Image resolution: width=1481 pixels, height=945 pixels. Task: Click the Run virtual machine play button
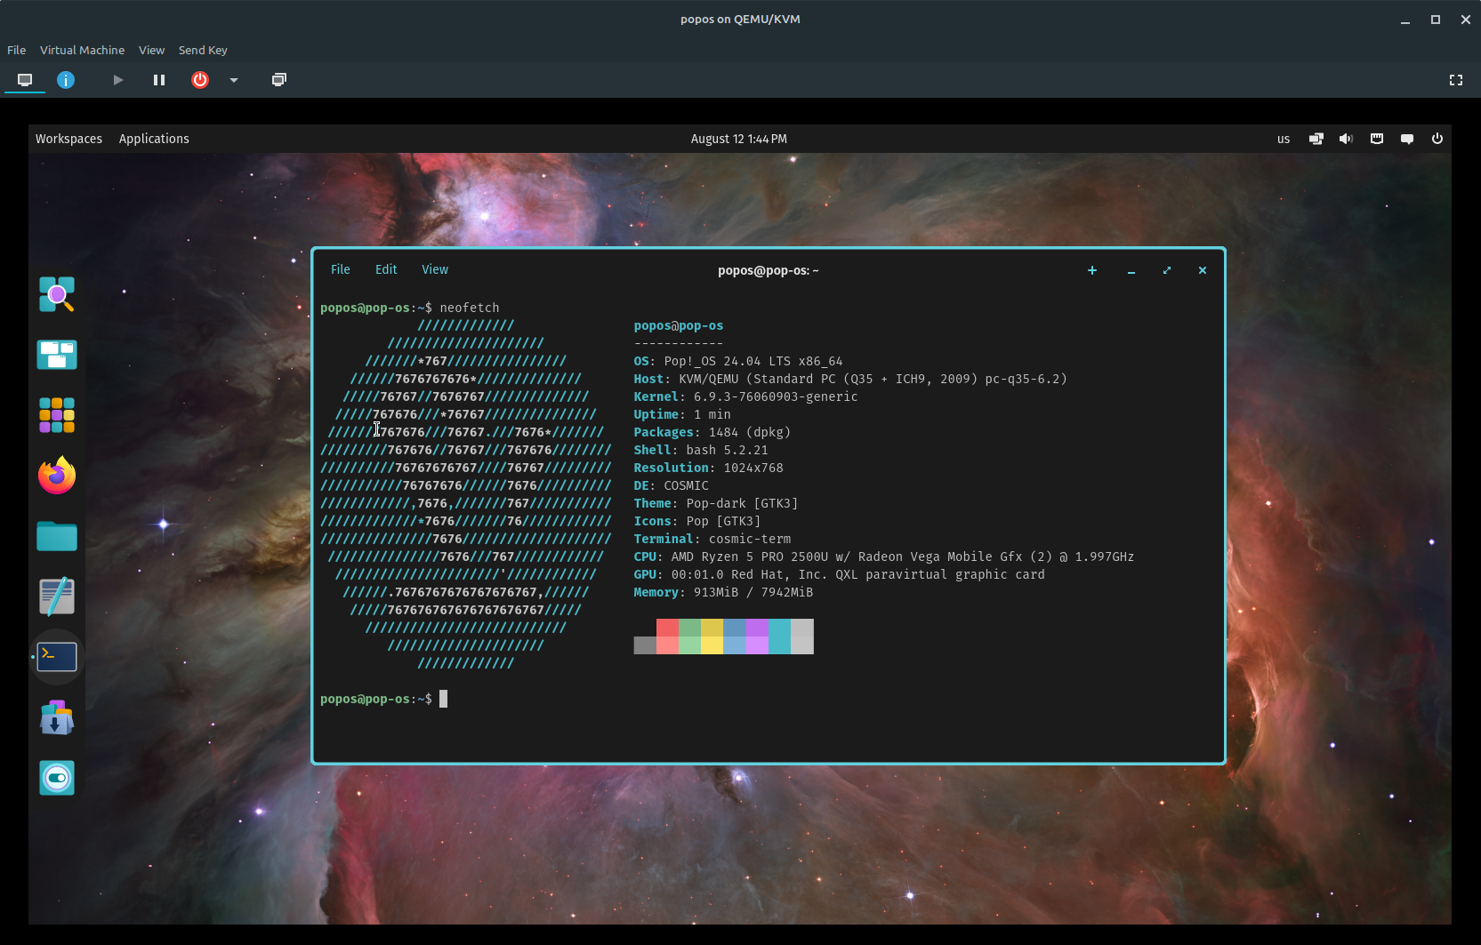[x=117, y=80]
